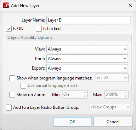Increase the Max zoom with up arrow

(126, 93)
